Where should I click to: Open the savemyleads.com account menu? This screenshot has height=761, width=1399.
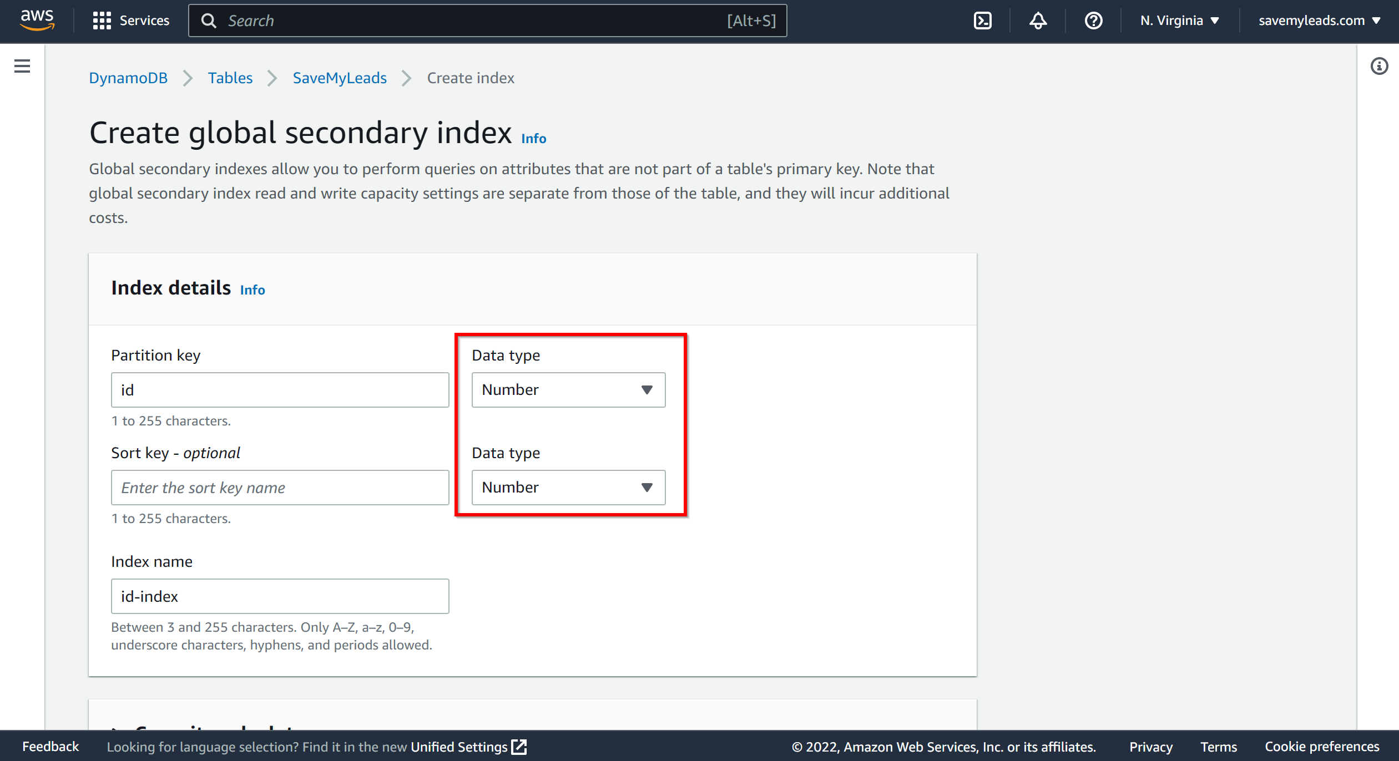[x=1319, y=21]
